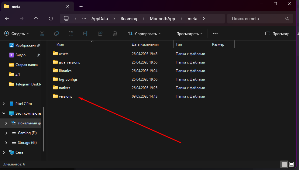This screenshot has height=170, width=299.
Task: Sort by Тип column header
Action: tap(179, 44)
